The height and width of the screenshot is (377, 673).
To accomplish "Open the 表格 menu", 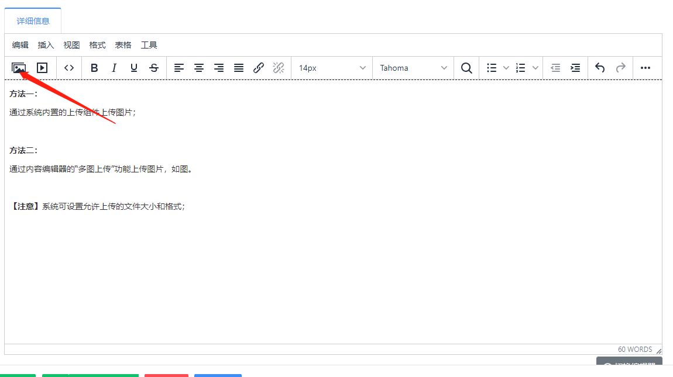I will 123,45.
